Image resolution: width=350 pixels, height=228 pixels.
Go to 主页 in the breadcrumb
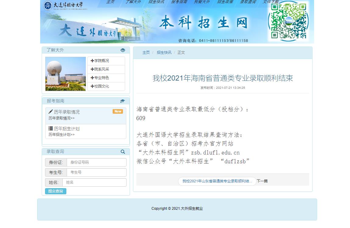(146, 53)
